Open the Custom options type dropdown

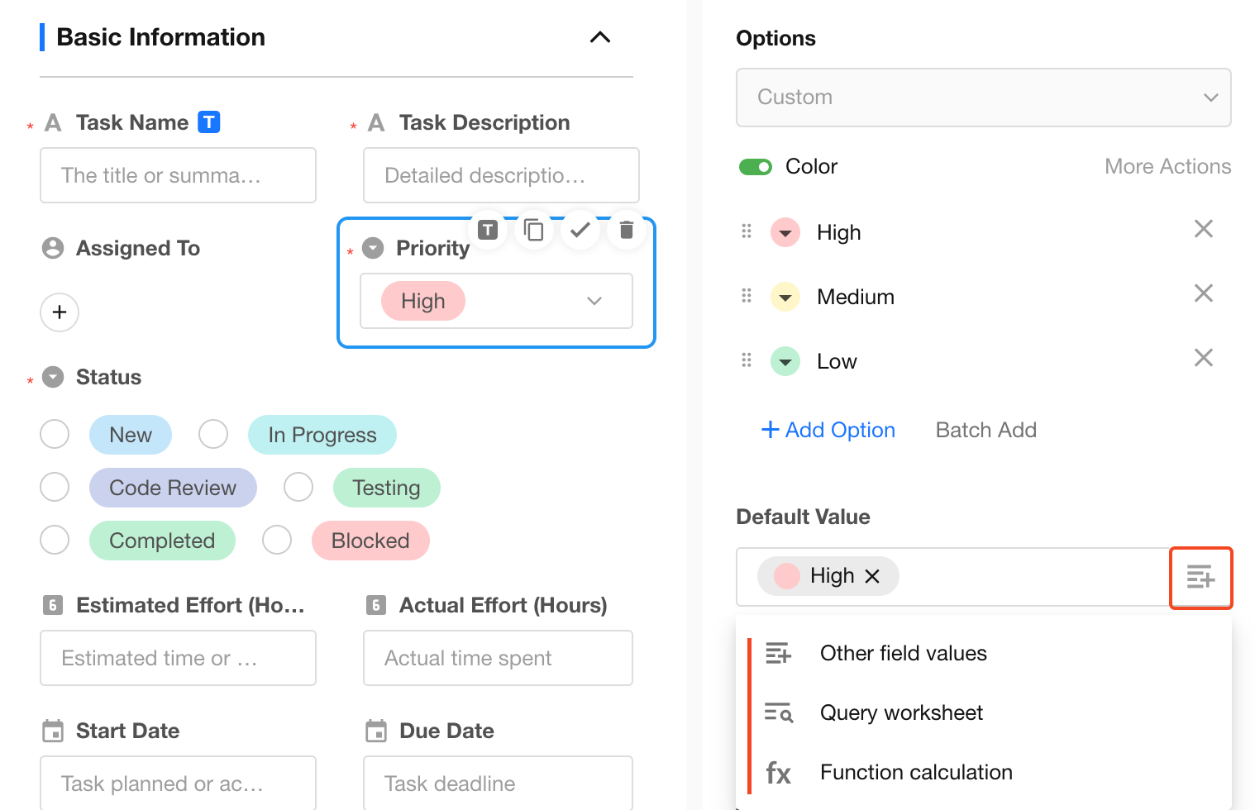(x=983, y=98)
